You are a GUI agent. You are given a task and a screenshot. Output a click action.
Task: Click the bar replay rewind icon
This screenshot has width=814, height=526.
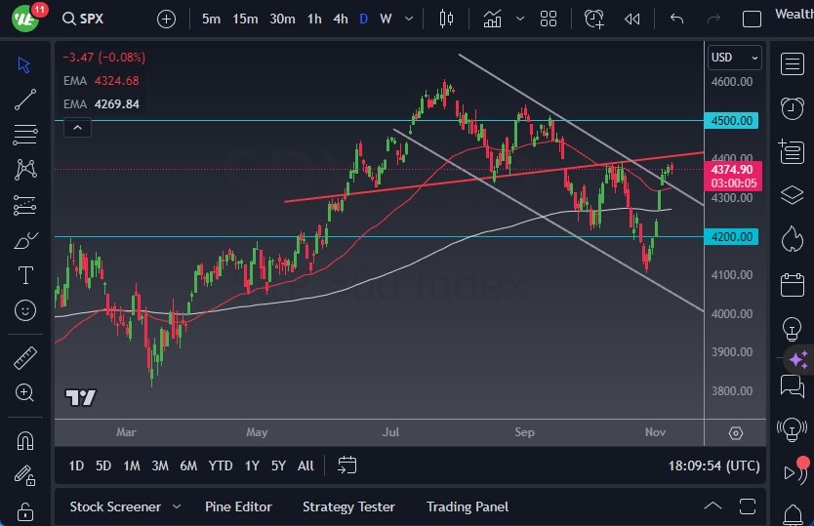pyautogui.click(x=632, y=19)
